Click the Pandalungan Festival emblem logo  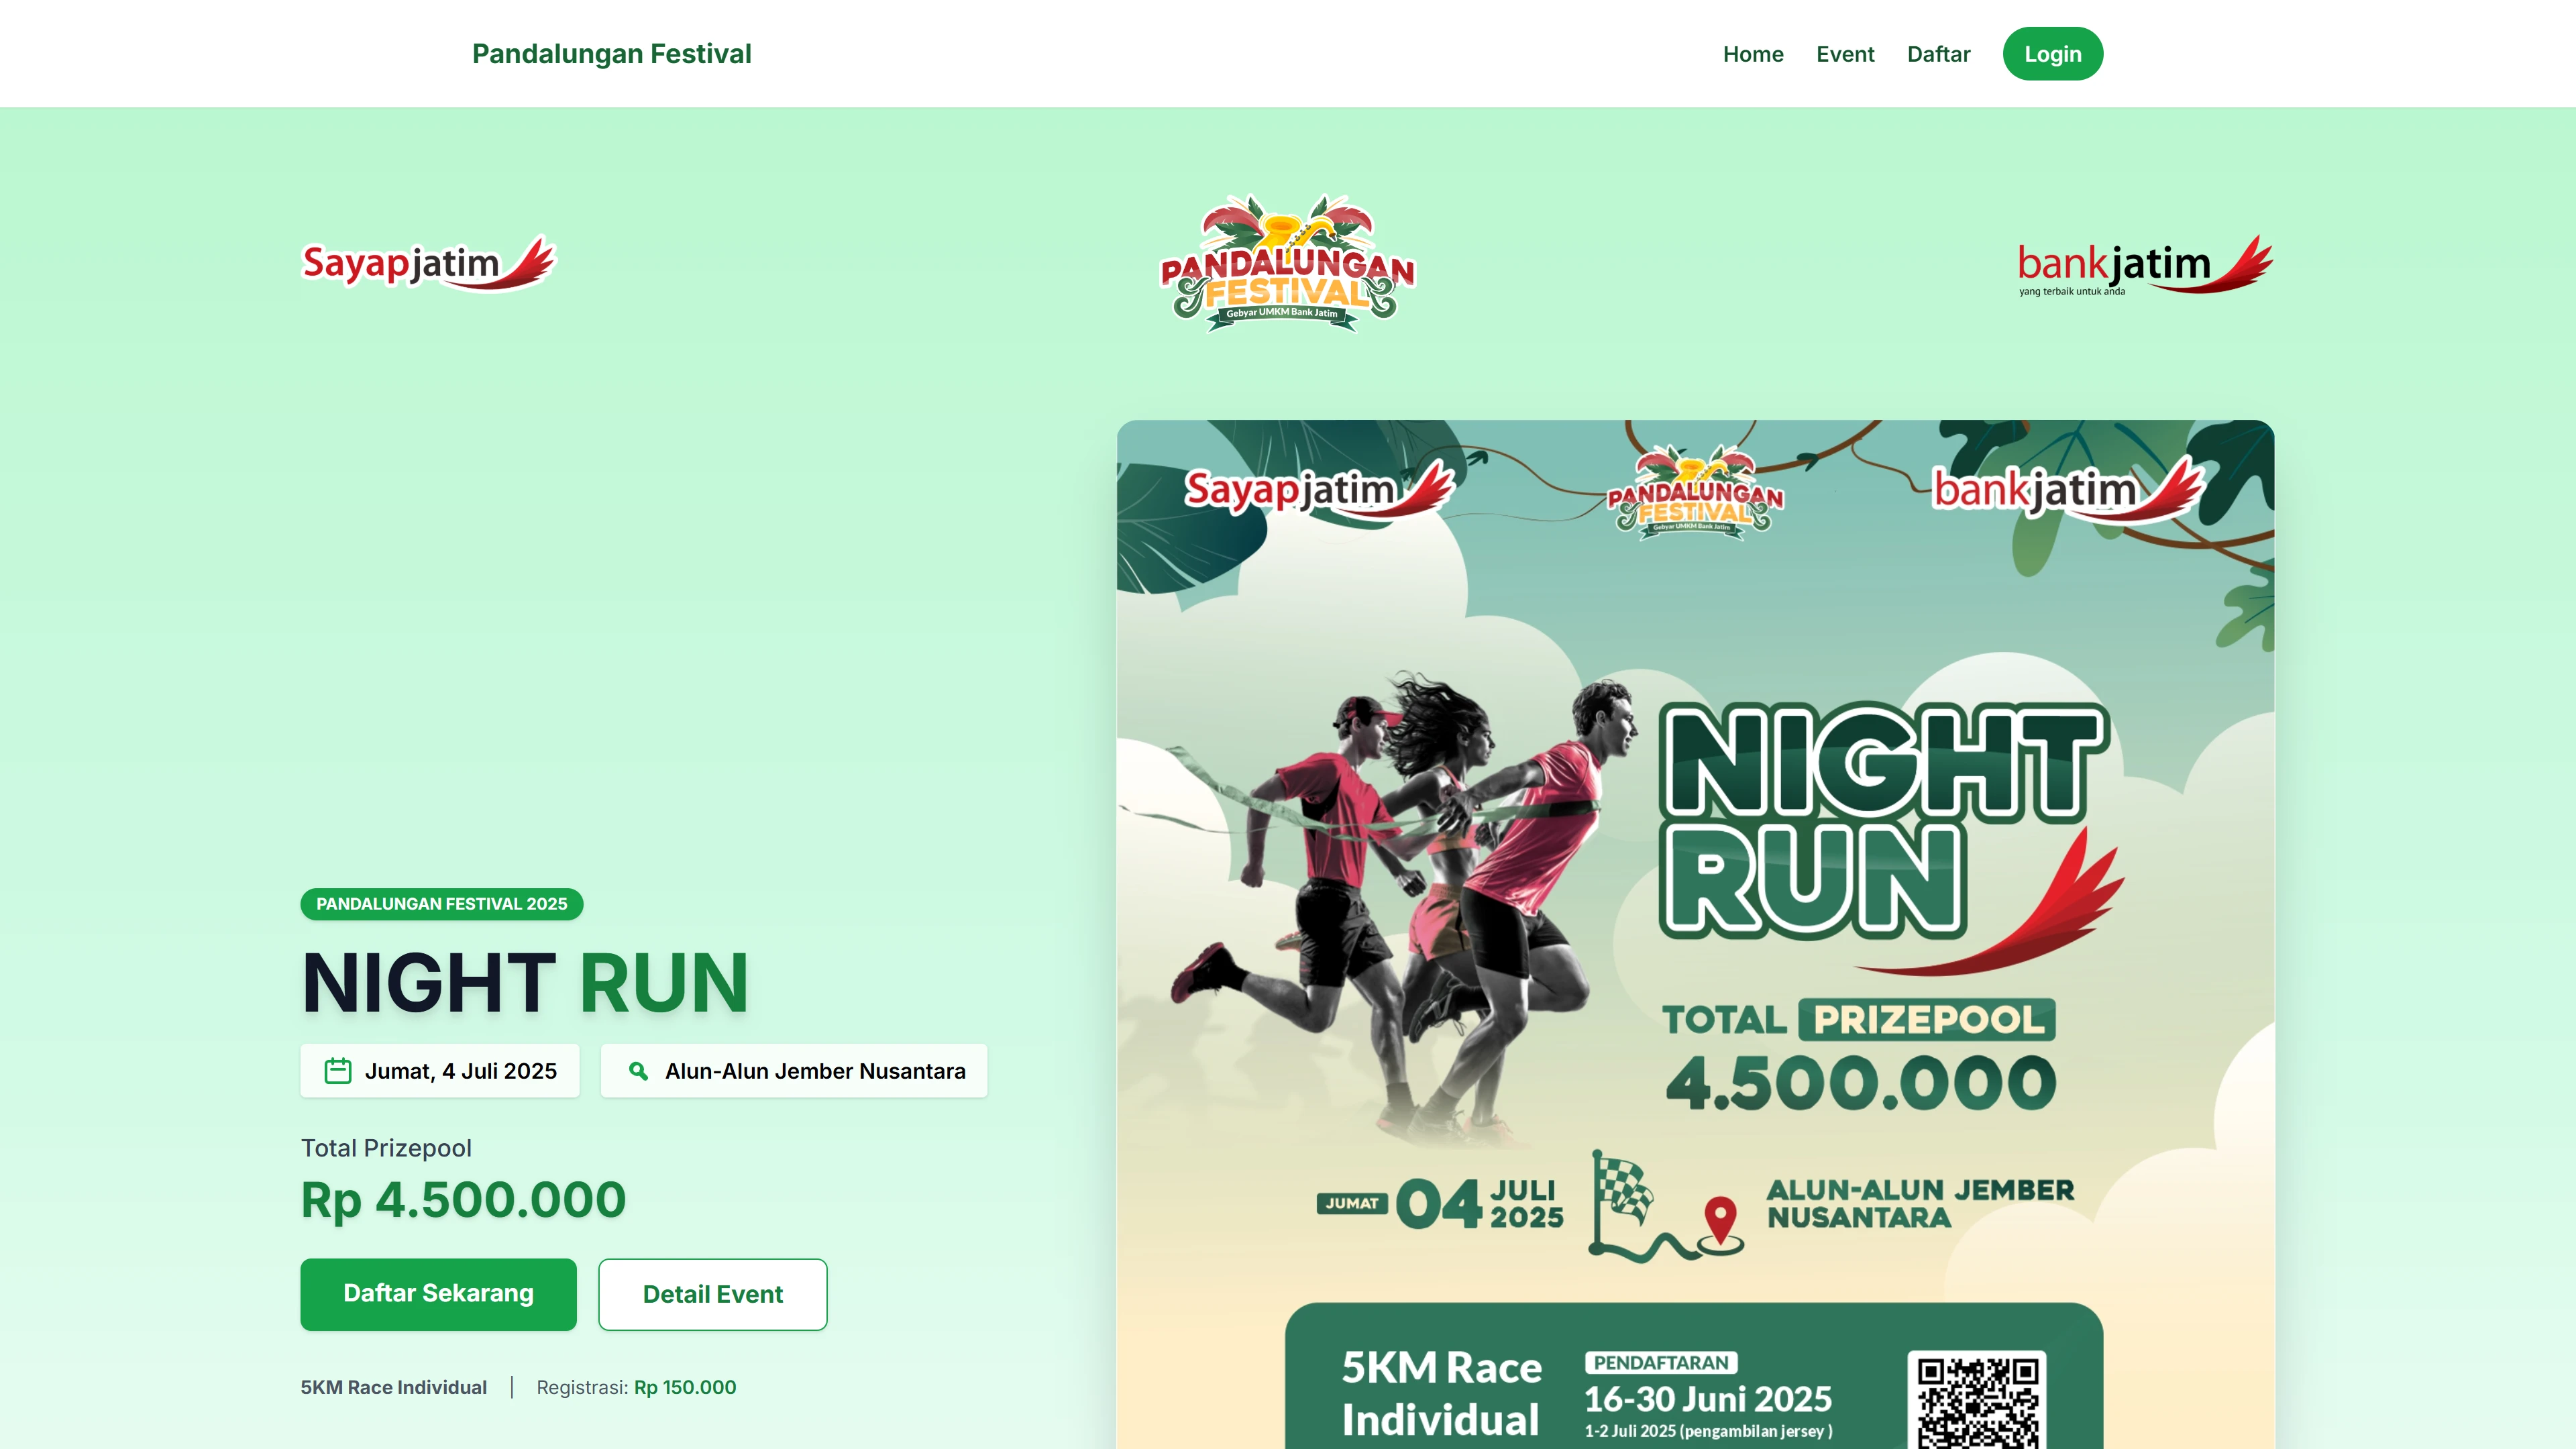tap(1287, 263)
